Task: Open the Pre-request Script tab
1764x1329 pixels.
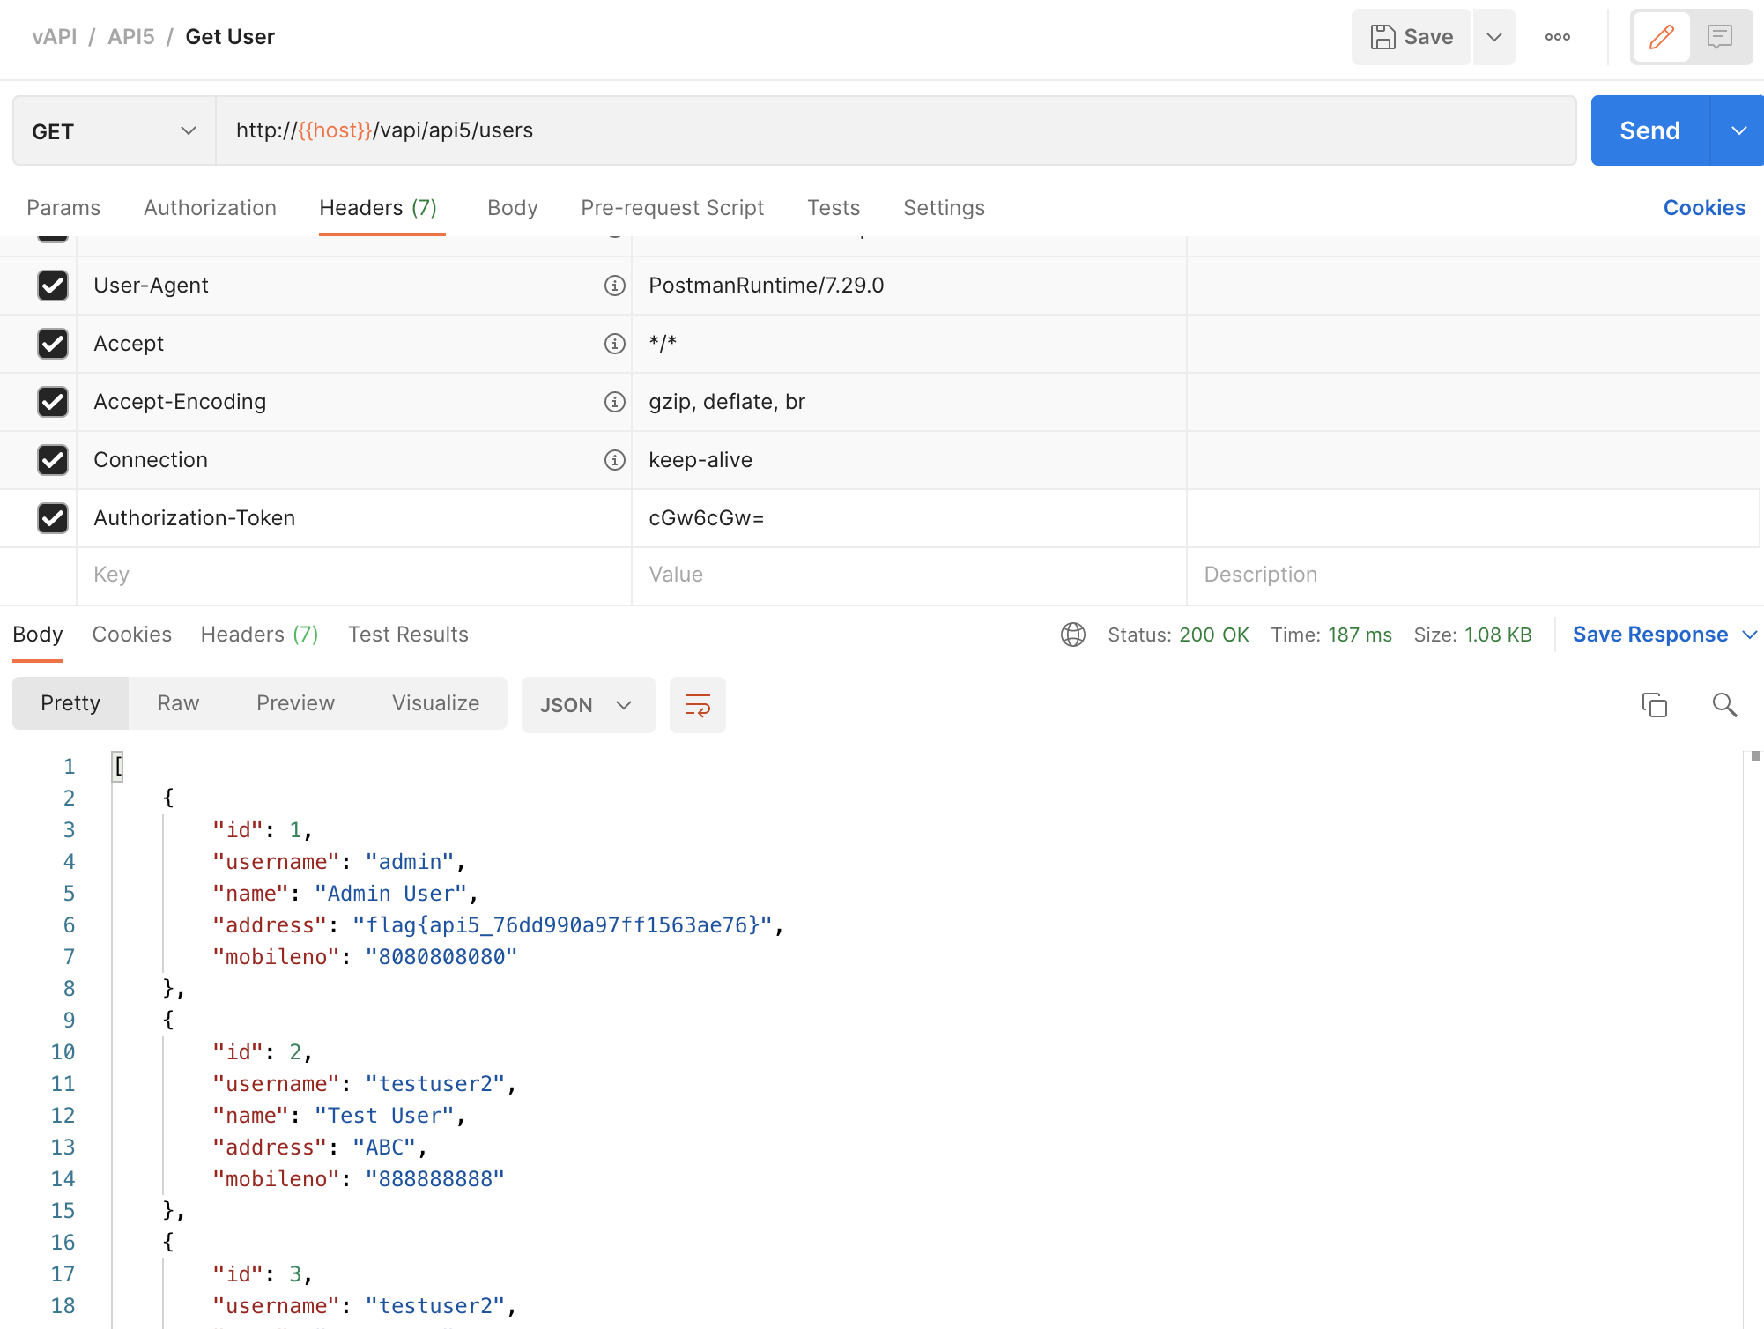Action: pyautogui.click(x=672, y=208)
